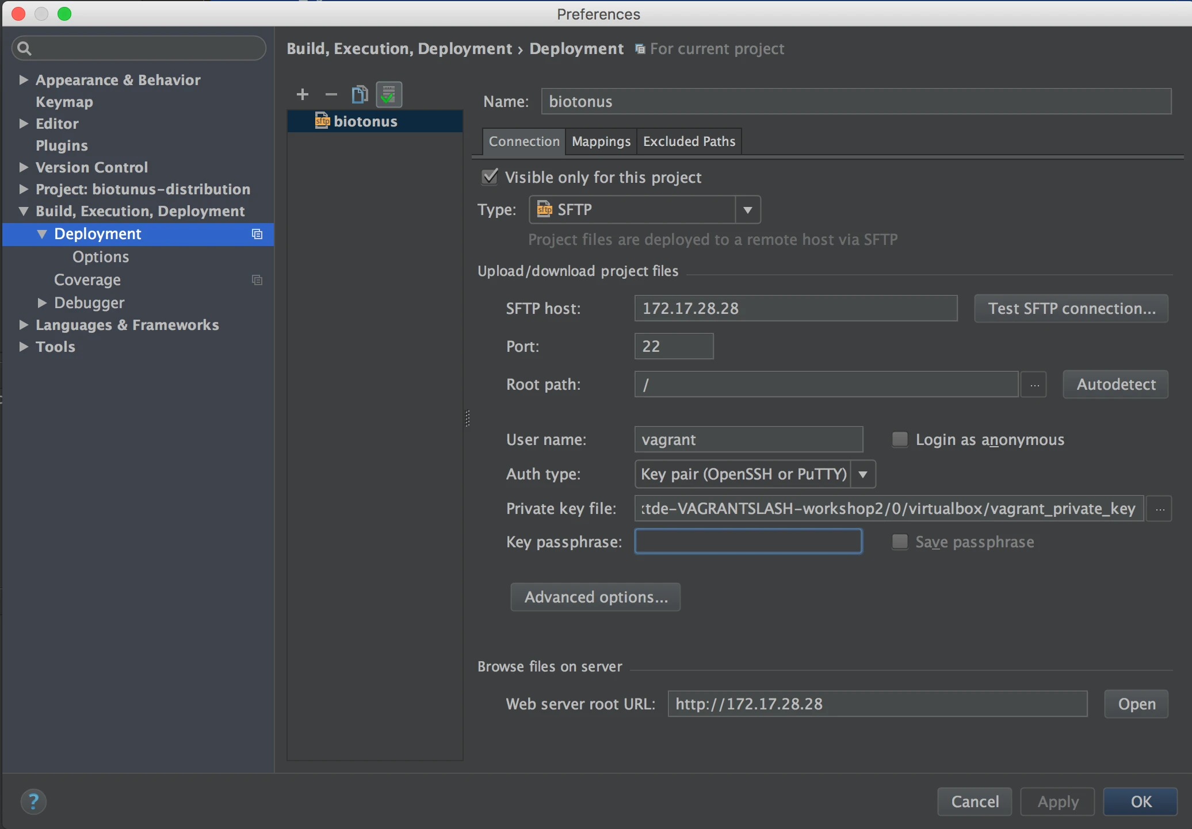Click the Web server root URL field
The width and height of the screenshot is (1192, 829).
coord(877,704)
